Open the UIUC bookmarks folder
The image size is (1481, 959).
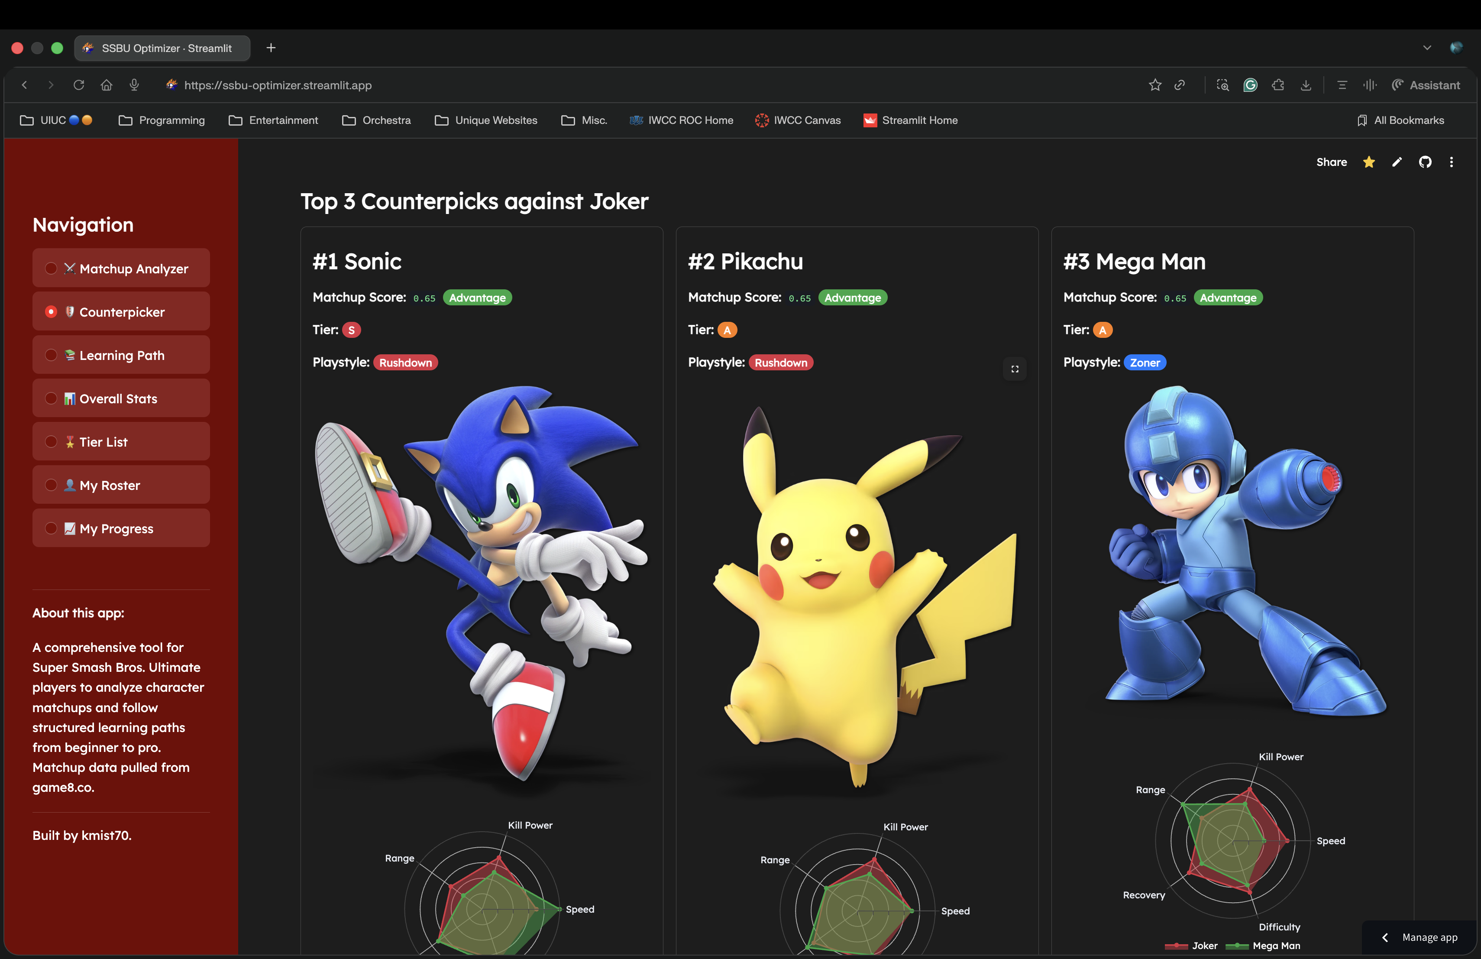(x=56, y=120)
